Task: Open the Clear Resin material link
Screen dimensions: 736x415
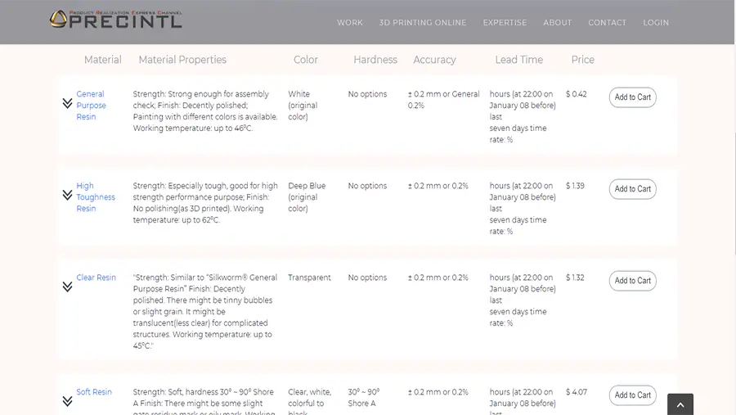Action: pyautogui.click(x=96, y=277)
